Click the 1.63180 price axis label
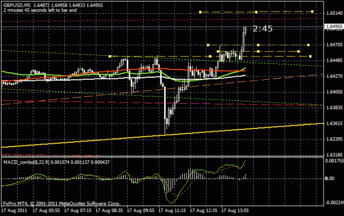The image size is (344, 216). [x=334, y=155]
